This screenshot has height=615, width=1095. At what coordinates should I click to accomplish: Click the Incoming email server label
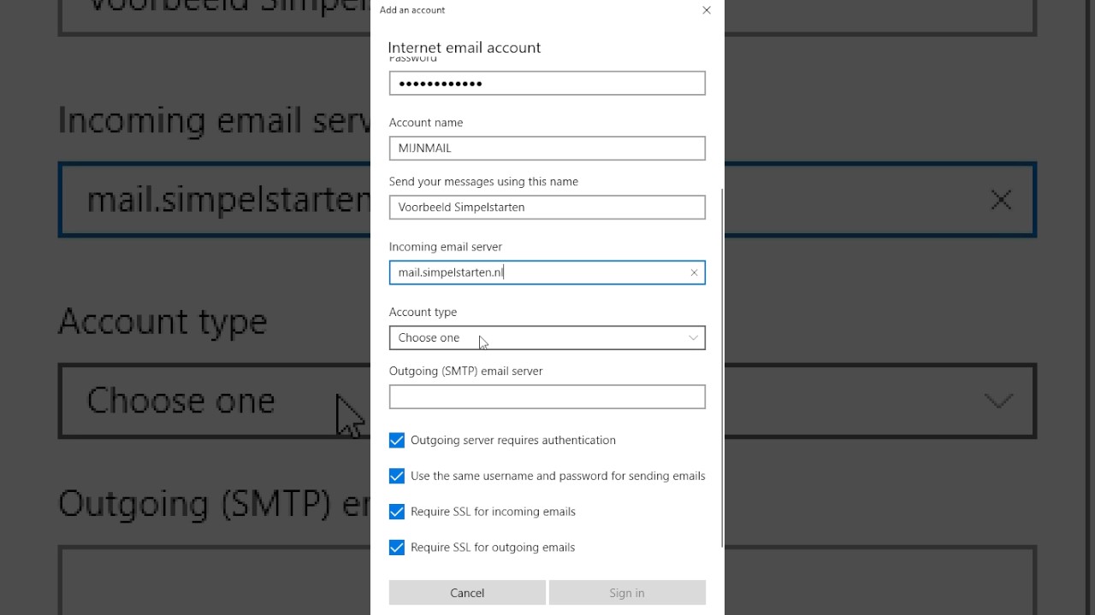(446, 247)
